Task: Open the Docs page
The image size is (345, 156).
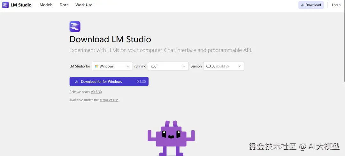Action: (x=64, y=5)
